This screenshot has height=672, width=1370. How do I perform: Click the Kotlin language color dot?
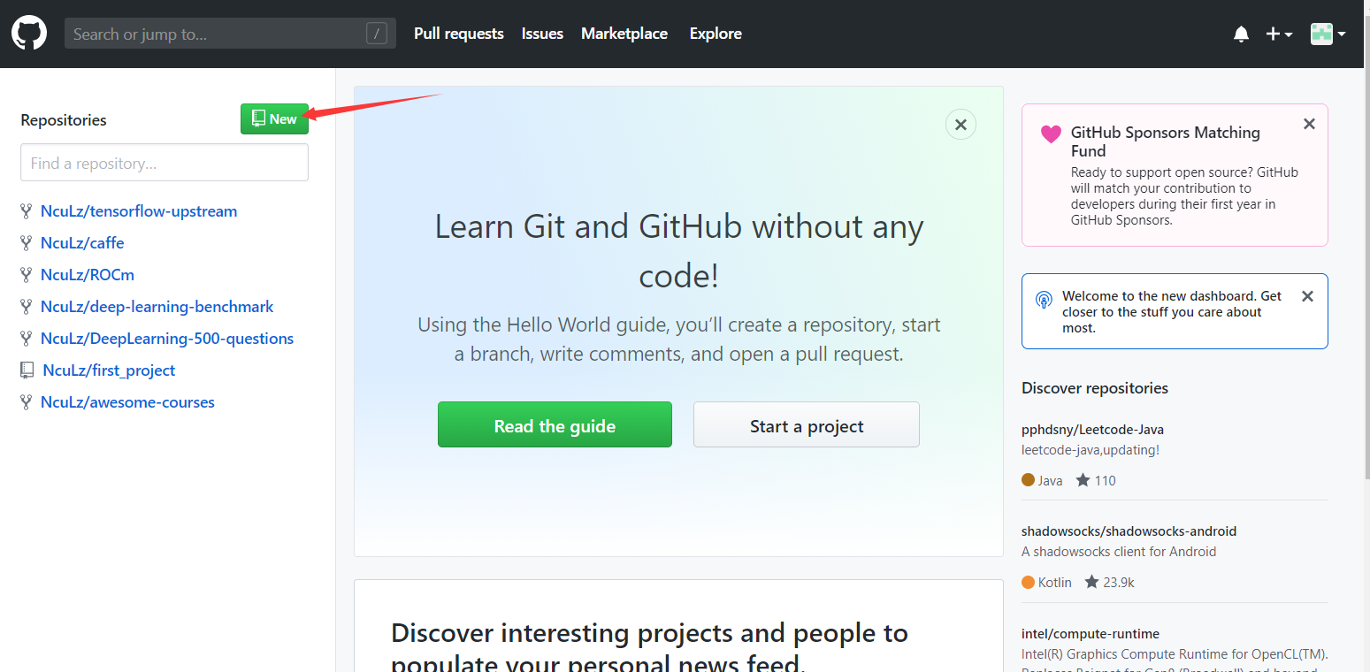pos(1028,582)
